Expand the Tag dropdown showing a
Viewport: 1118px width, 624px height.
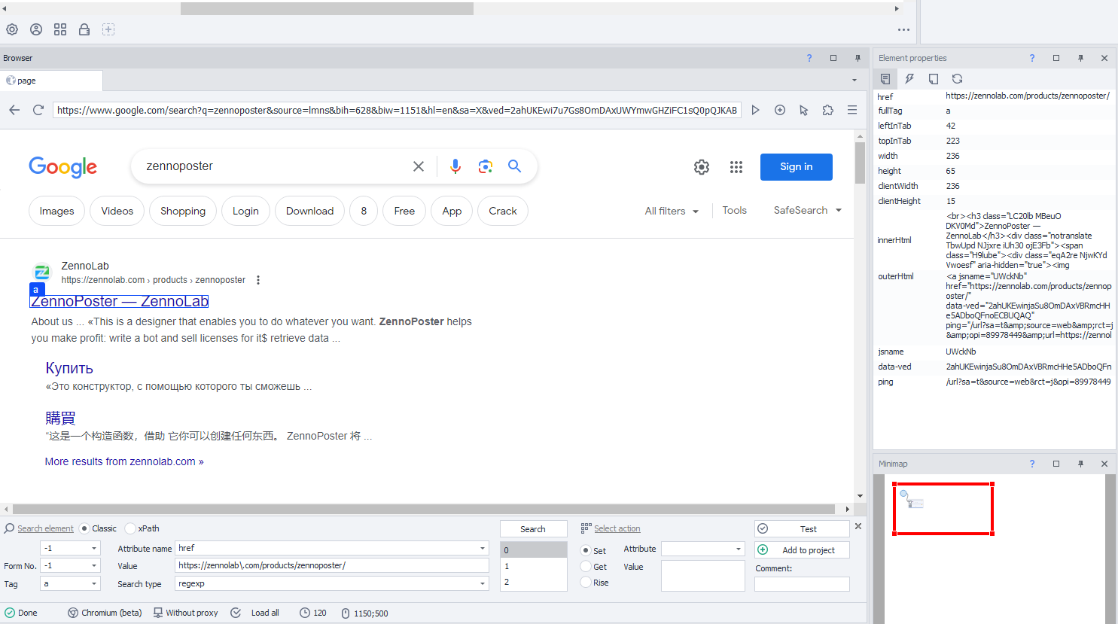point(94,583)
